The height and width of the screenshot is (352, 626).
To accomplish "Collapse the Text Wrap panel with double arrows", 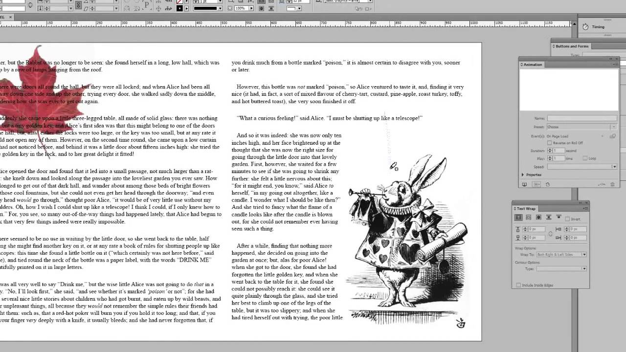I will click(581, 203).
